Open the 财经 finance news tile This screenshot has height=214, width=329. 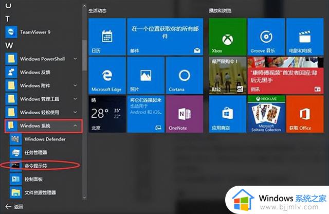(x=228, y=76)
